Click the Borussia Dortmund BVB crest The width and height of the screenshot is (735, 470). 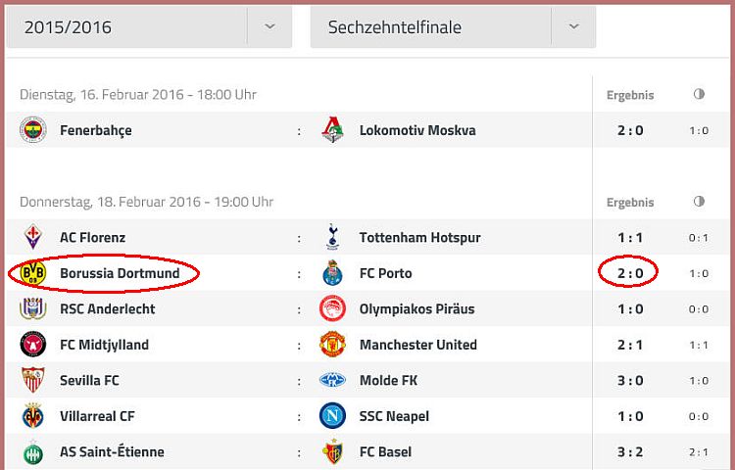(x=32, y=273)
